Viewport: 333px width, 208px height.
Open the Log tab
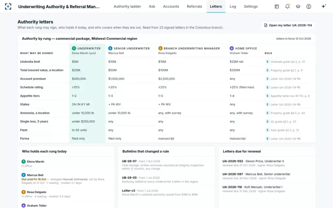233,6
